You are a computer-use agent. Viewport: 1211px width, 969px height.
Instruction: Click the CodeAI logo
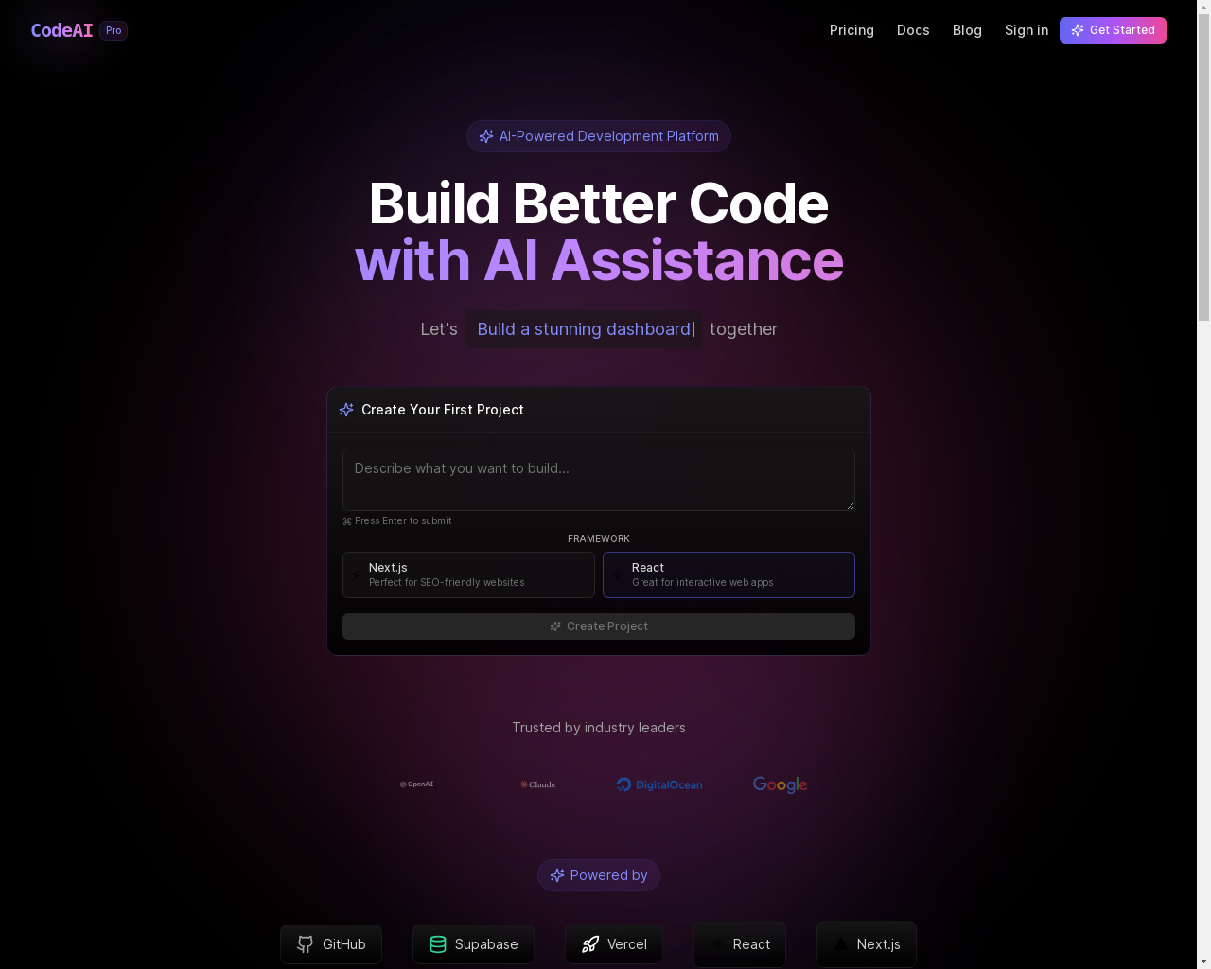(61, 30)
